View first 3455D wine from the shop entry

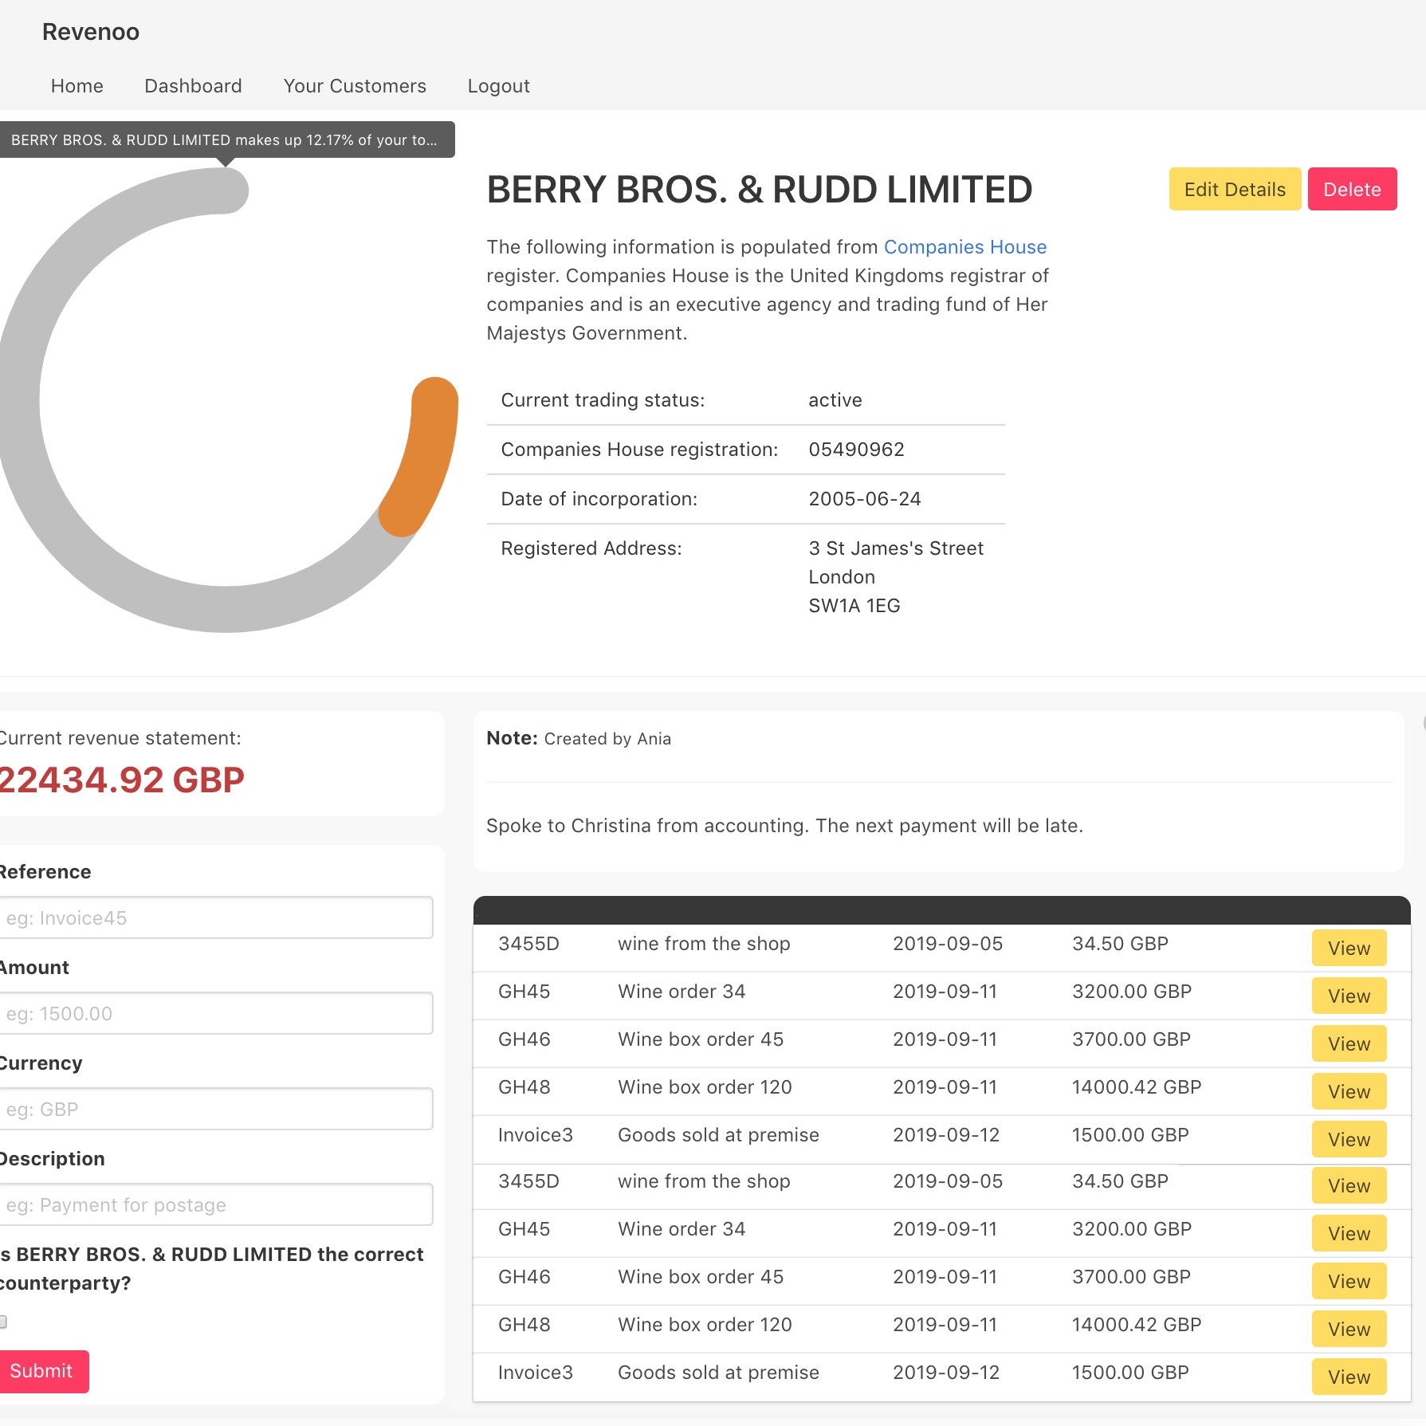(1349, 948)
